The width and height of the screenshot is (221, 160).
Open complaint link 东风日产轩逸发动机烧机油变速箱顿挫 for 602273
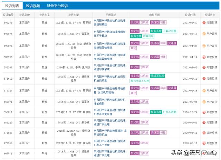coord(110,22)
